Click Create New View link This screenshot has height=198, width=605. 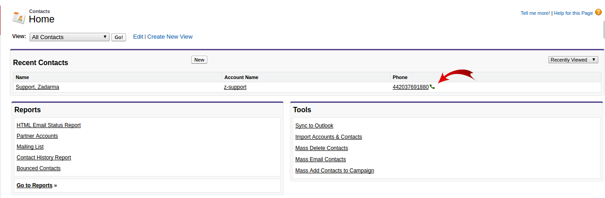(x=170, y=37)
